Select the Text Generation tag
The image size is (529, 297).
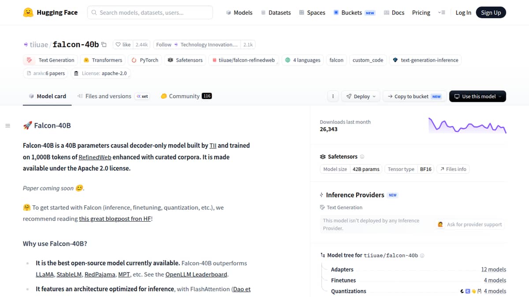(x=51, y=60)
